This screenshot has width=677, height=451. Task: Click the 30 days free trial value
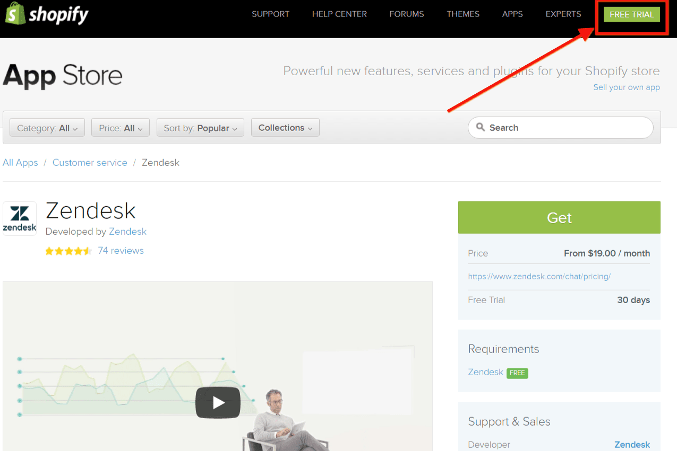(633, 300)
